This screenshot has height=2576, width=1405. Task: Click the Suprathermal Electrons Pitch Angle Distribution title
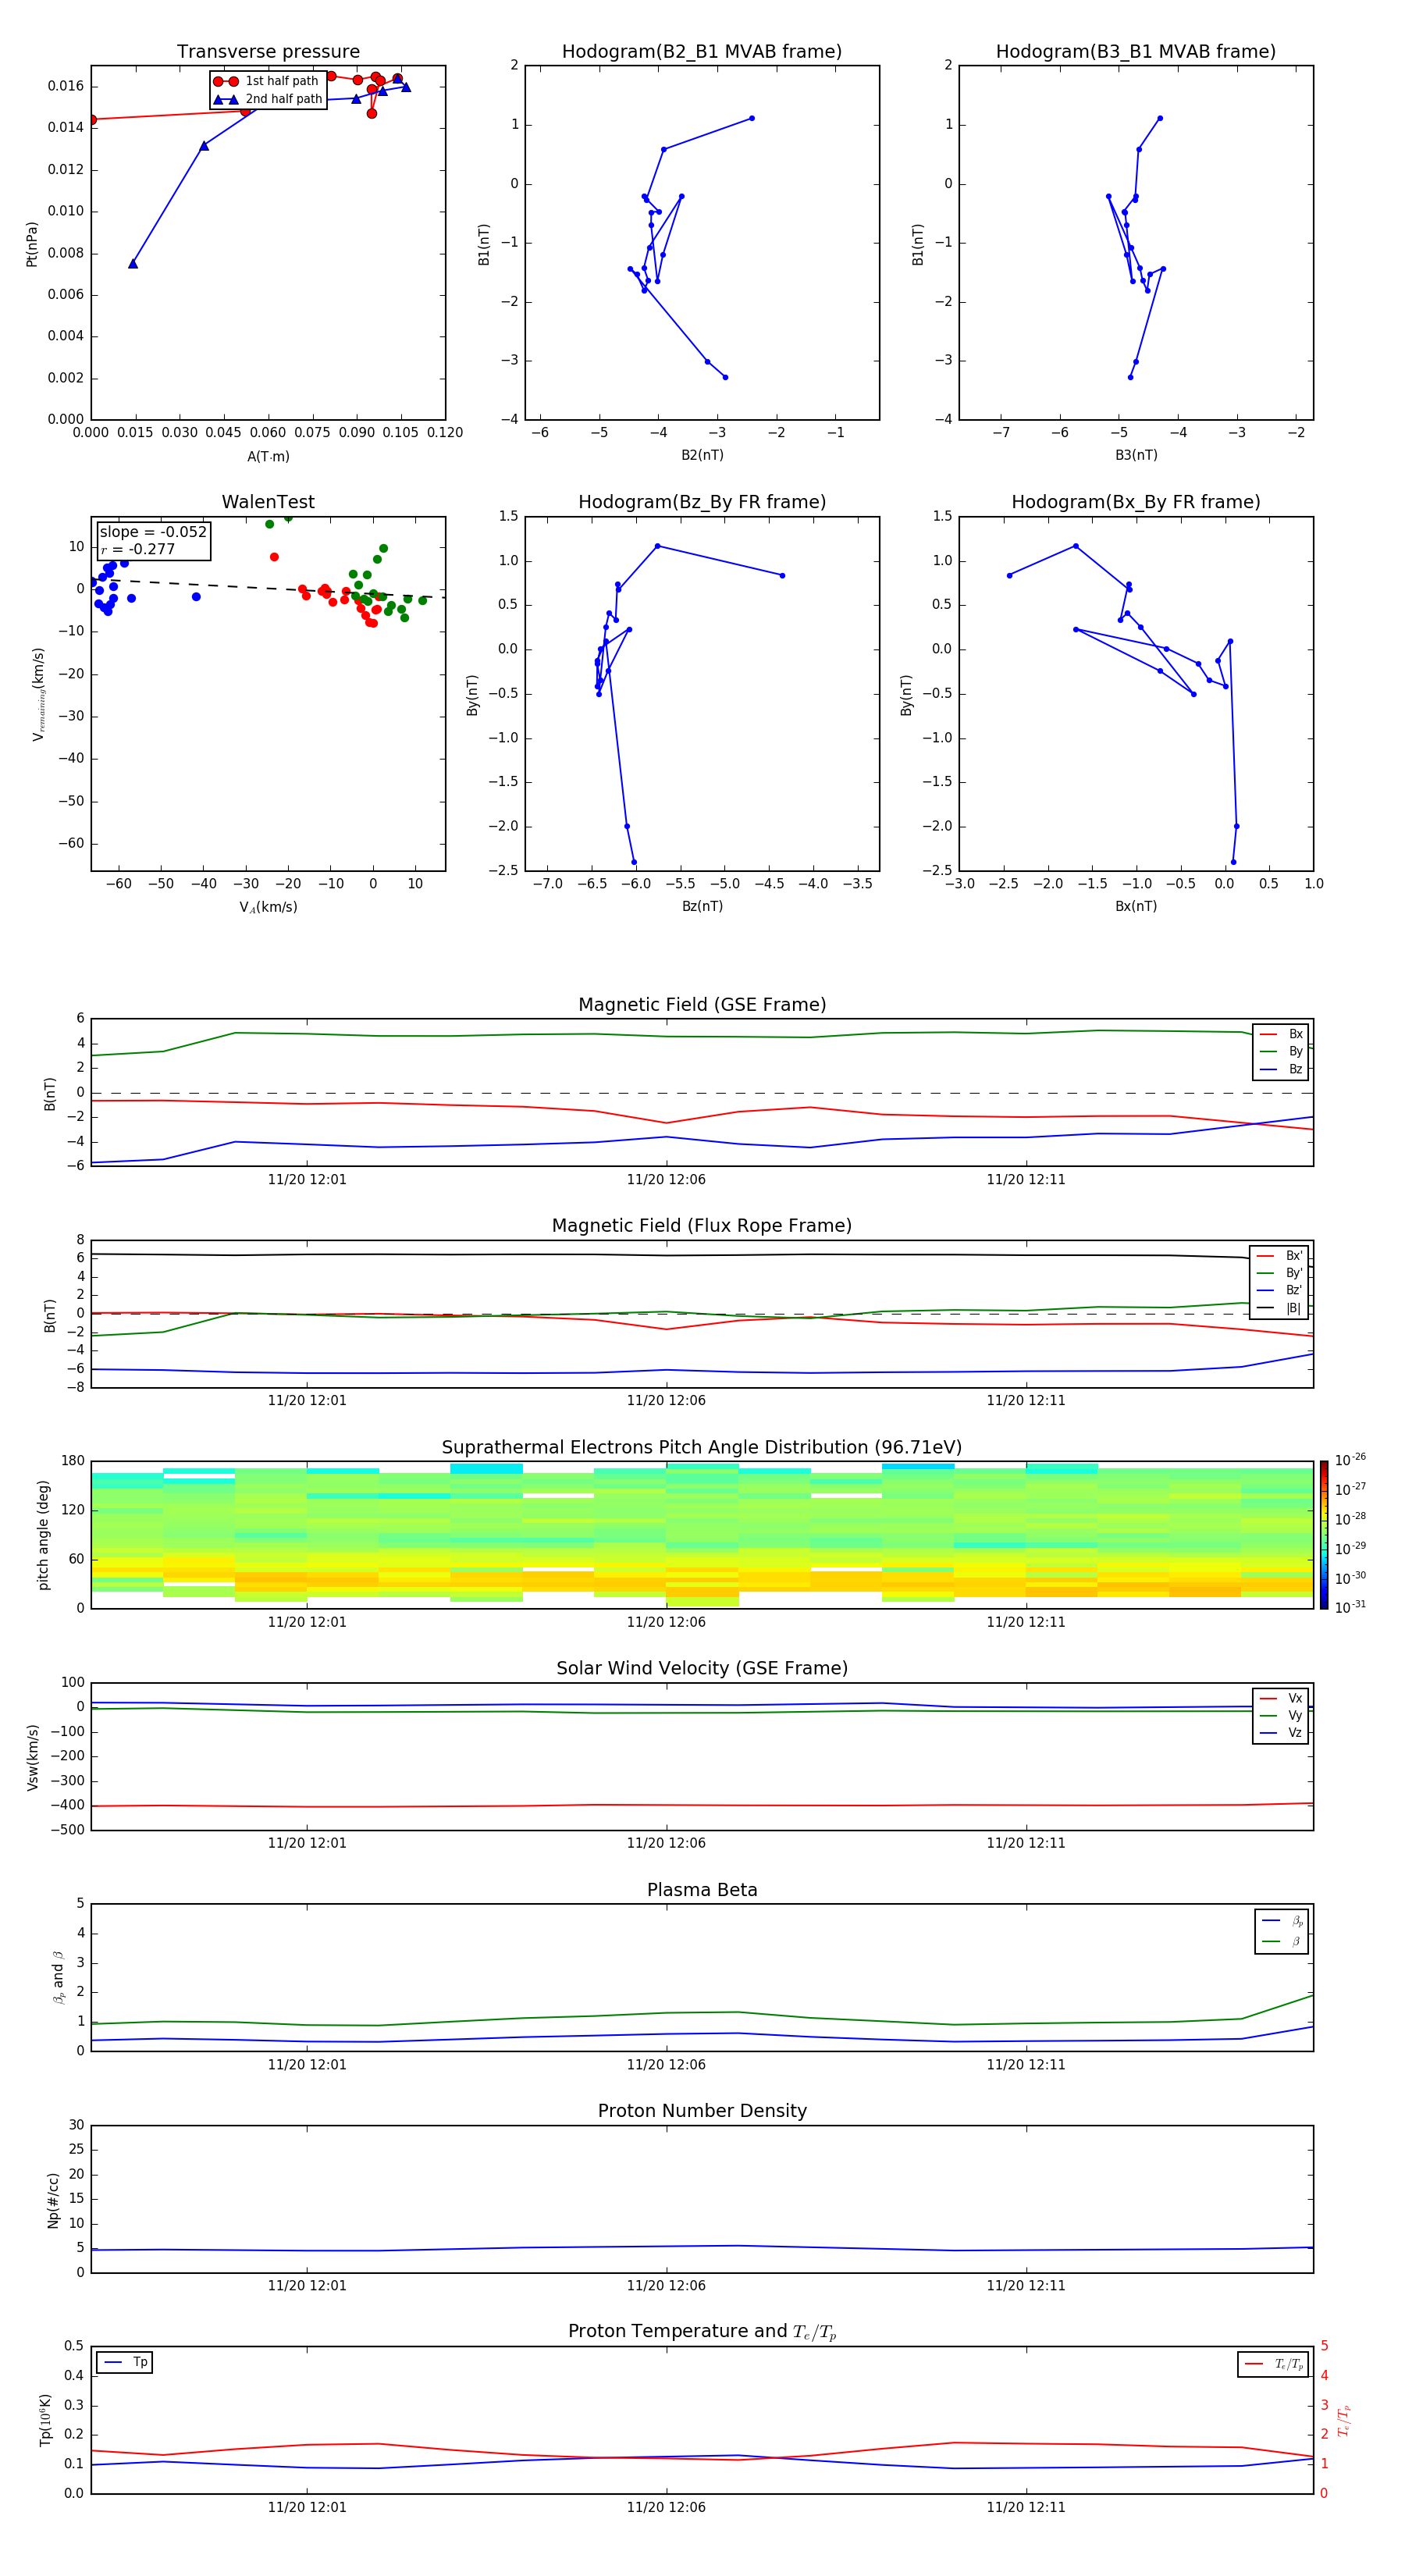tap(702, 1448)
